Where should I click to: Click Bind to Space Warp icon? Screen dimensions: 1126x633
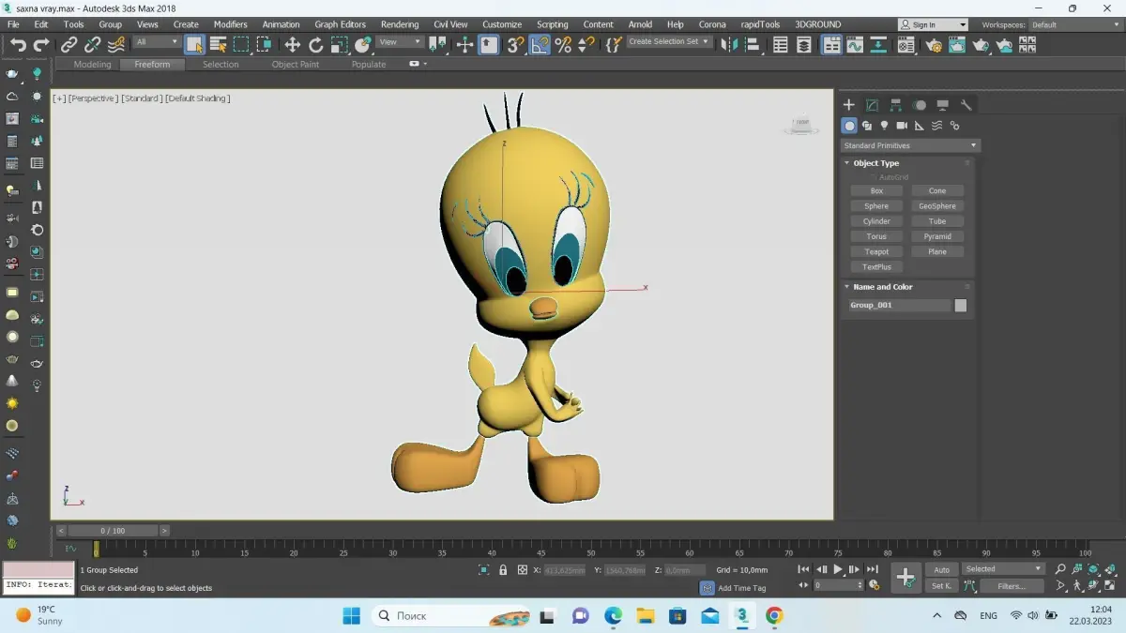coord(116,44)
